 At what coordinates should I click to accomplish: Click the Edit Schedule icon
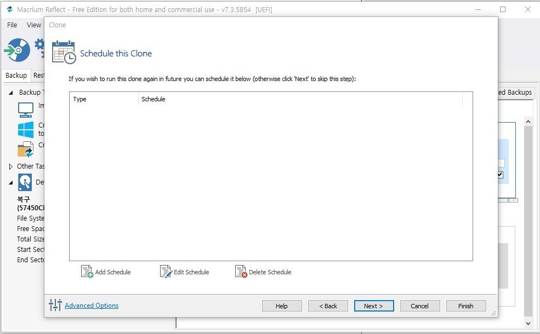[x=166, y=272]
